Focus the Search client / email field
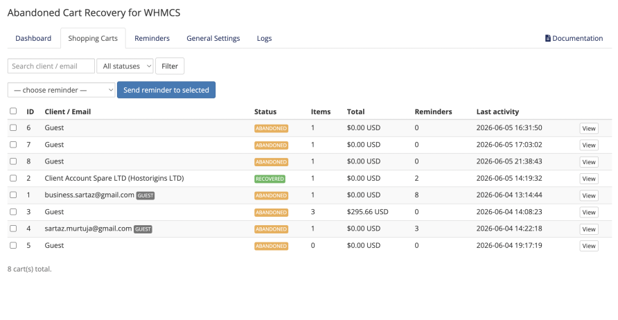This screenshot has height=320, width=618. 51,66
